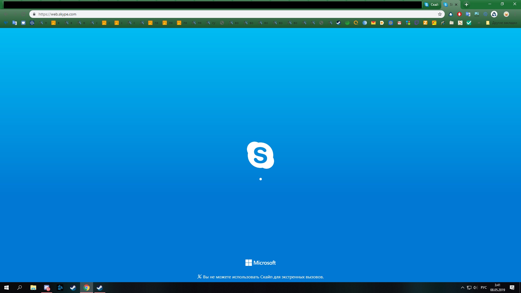Open the orange Z bookmark icon
Image resolution: width=521 pixels, height=293 pixels.
click(425, 23)
